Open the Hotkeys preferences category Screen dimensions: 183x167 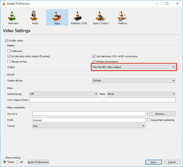click(122, 17)
